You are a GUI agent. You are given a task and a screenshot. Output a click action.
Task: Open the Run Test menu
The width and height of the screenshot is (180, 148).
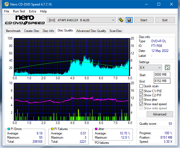pos(19,11)
